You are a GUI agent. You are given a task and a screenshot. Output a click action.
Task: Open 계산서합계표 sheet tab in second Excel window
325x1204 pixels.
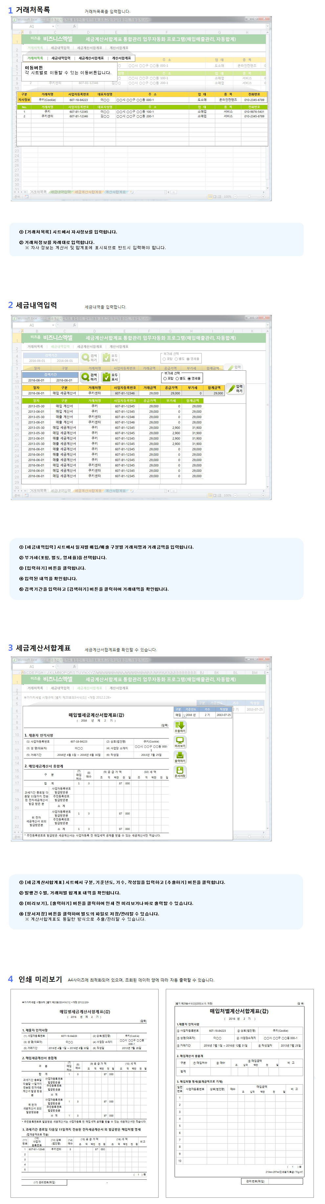click(x=116, y=491)
